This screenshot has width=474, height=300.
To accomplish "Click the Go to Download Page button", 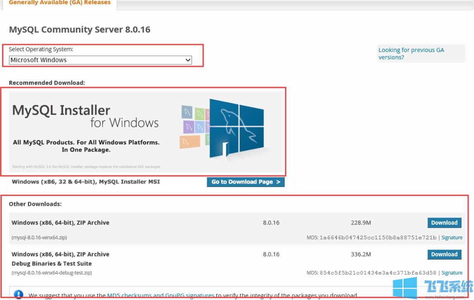I will pos(246,182).
